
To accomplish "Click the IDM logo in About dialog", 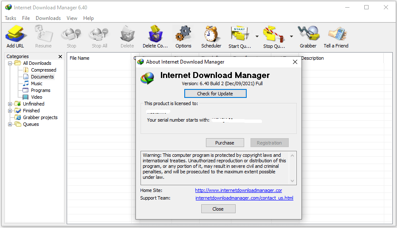I will coord(147,78).
